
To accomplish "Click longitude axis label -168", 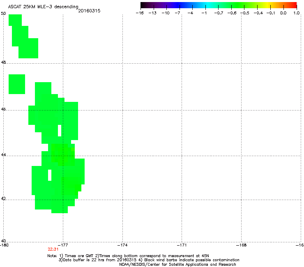I will pyautogui.click(x=242, y=245).
